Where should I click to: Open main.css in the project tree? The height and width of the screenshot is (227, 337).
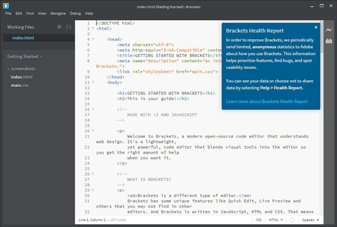coord(20,85)
